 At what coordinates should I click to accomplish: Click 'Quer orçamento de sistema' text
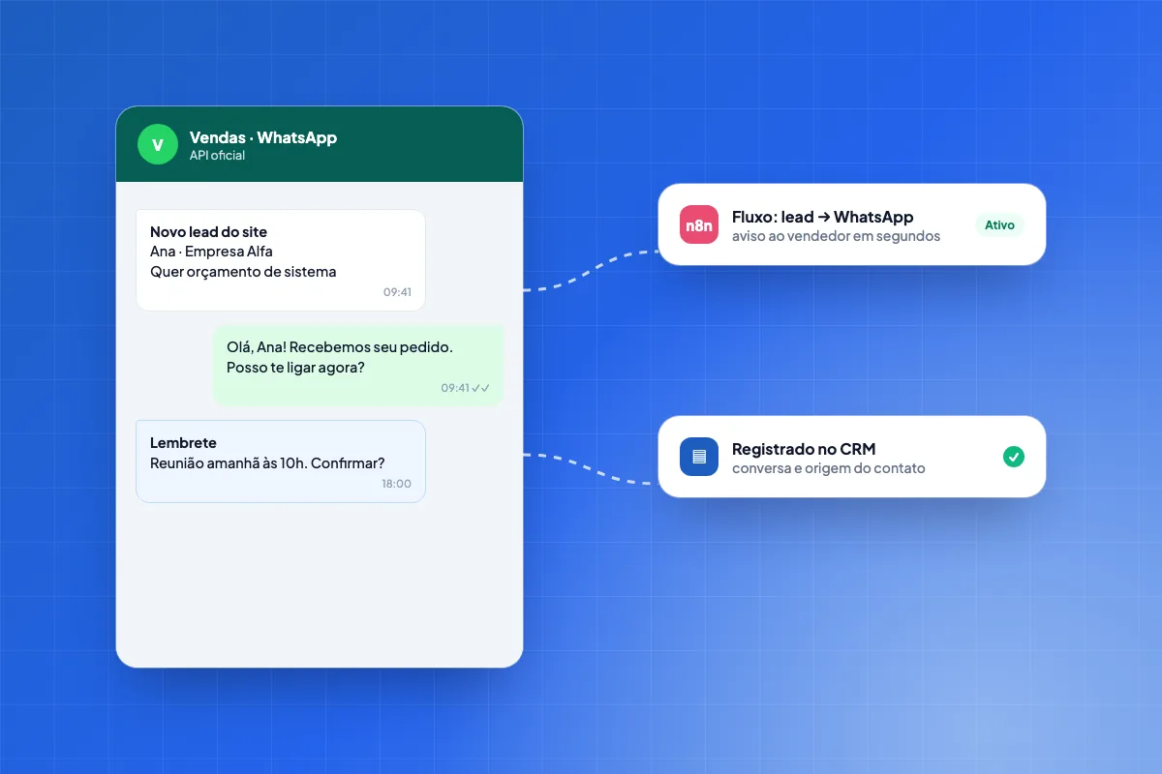tap(243, 272)
